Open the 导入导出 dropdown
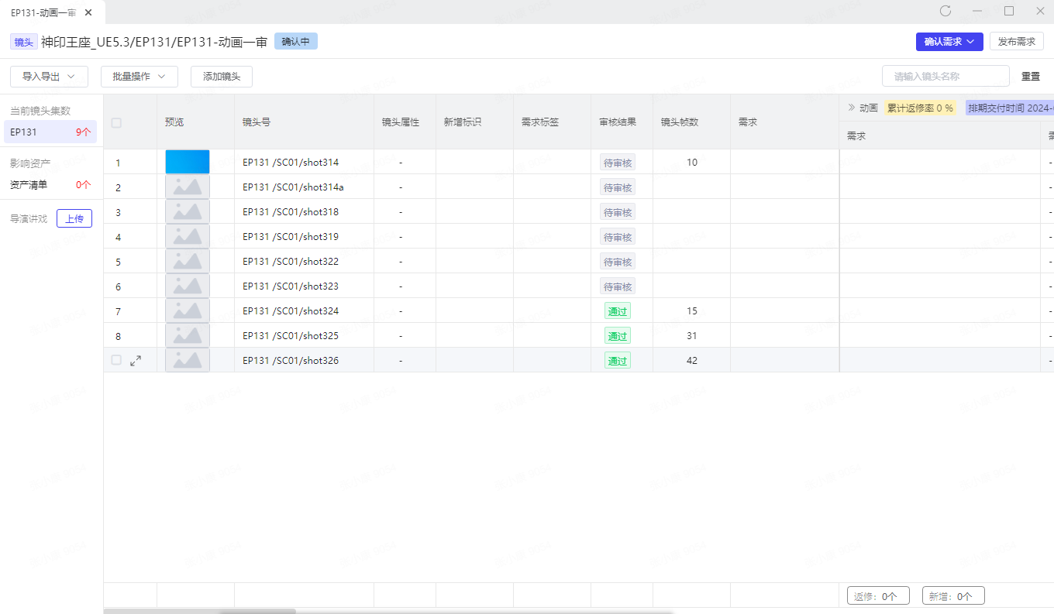Viewport: 1054px width, 614px height. point(49,77)
